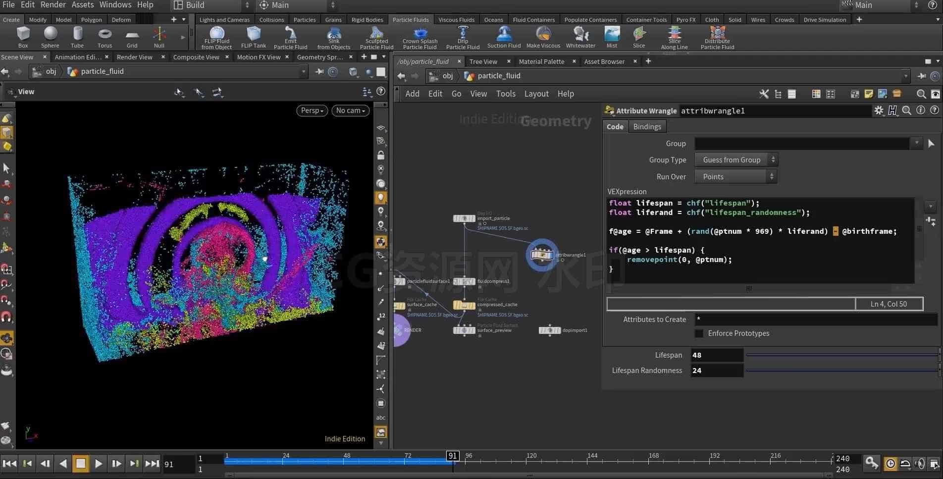The height and width of the screenshot is (479, 943).
Task: Select the FLIP Fluid from Object shelf tool
Action: (216, 38)
